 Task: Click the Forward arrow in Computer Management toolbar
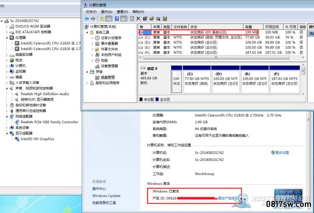coord(93,18)
